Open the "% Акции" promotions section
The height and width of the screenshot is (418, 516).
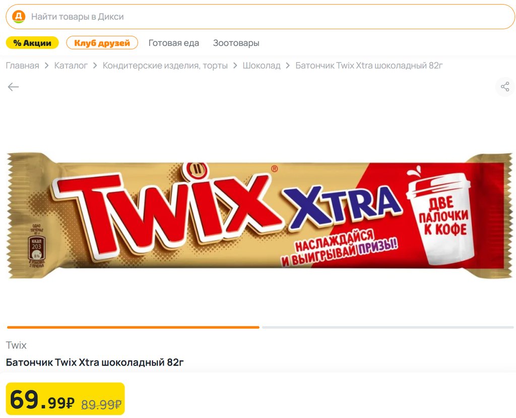pos(32,43)
